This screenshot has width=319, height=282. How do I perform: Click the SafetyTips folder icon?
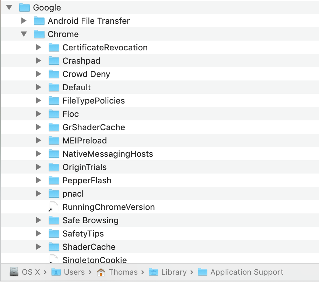[x=54, y=233]
